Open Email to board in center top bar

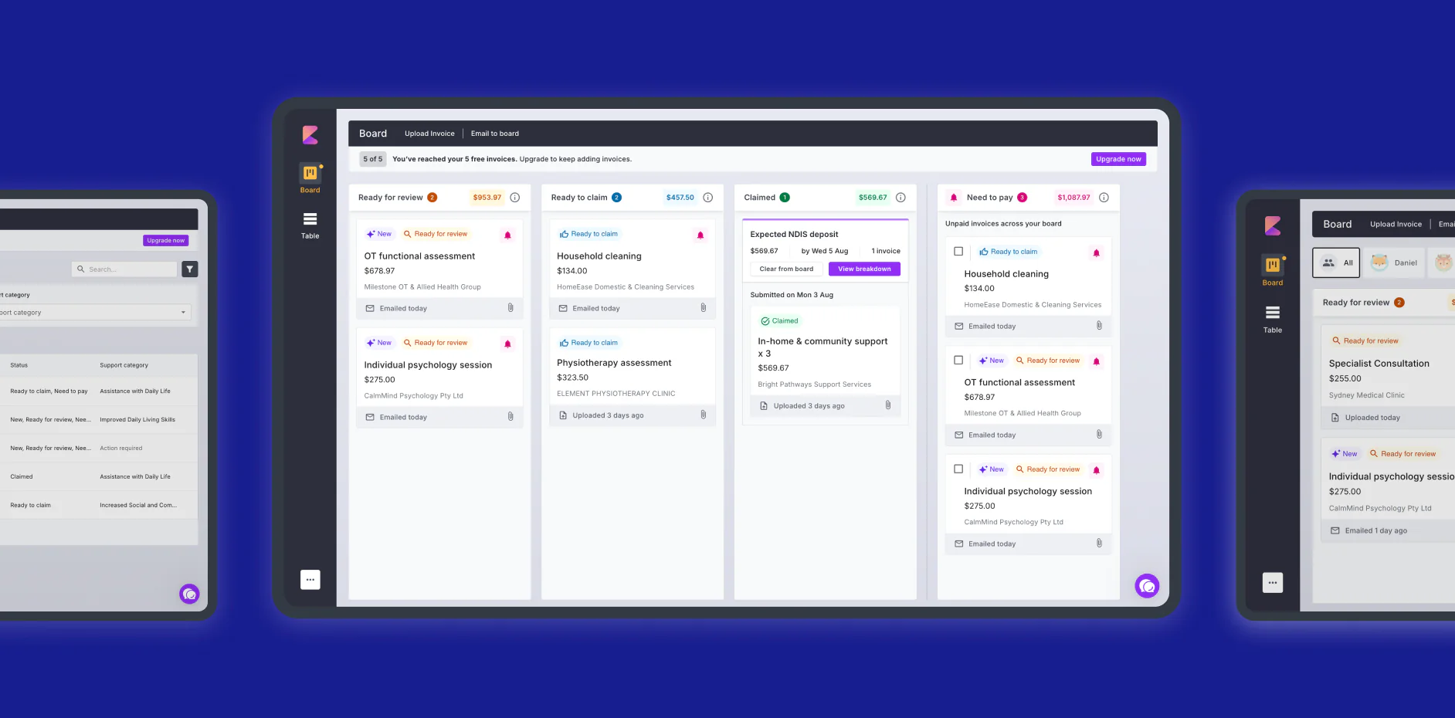(495, 134)
